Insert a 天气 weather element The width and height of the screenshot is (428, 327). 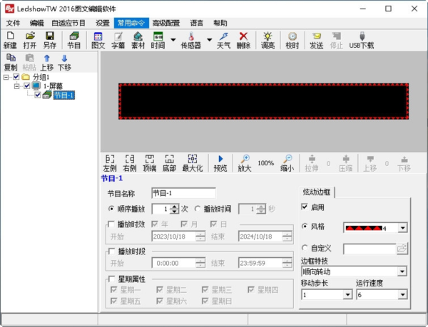[223, 39]
